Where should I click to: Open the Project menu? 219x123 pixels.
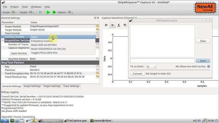pos(14,7)
